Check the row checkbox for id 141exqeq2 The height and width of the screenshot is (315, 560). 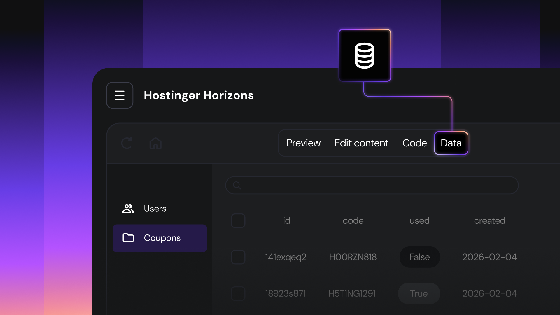tap(238, 257)
